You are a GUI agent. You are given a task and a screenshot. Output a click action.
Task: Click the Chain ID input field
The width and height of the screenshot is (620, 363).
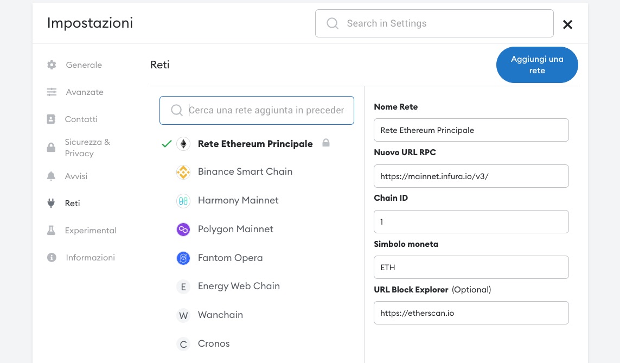coord(471,222)
